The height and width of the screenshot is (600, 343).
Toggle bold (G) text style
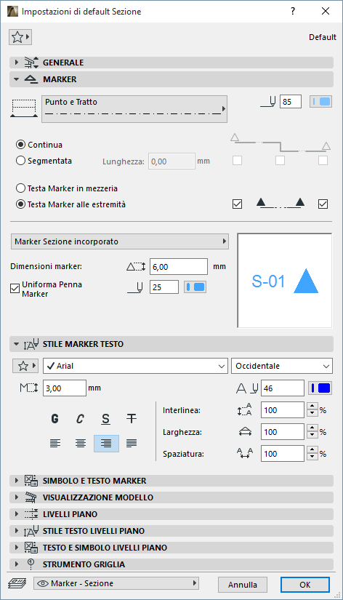click(55, 419)
